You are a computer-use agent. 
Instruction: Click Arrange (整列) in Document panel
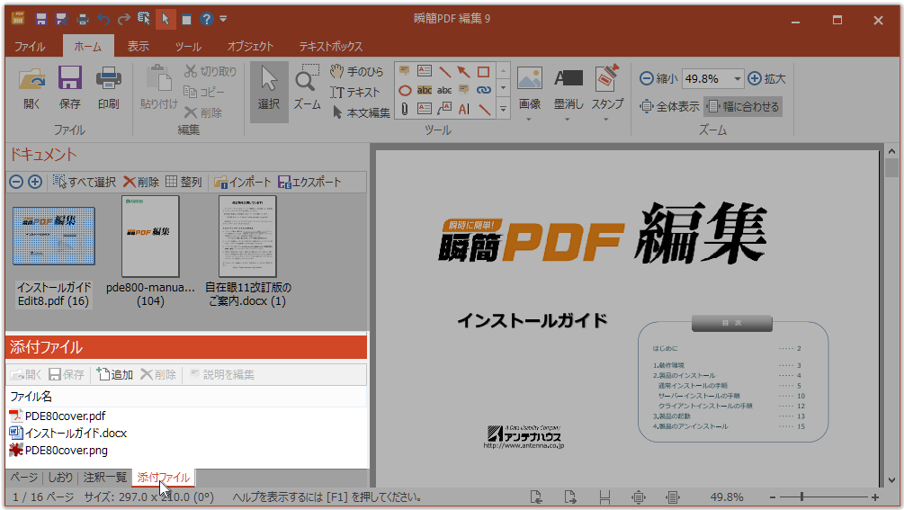(x=183, y=182)
